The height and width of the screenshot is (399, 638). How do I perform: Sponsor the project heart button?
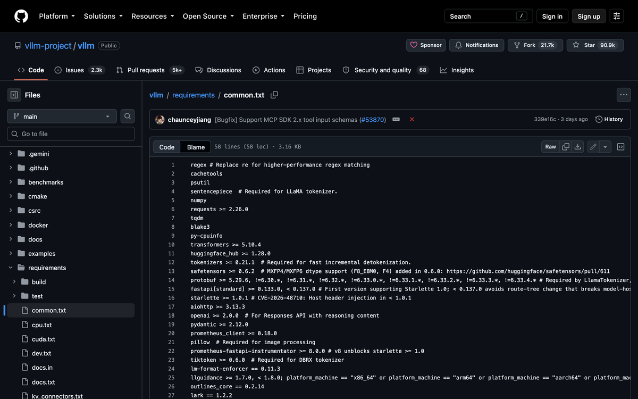(426, 45)
